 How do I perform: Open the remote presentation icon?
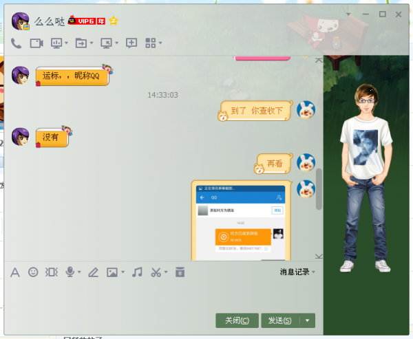[56, 43]
